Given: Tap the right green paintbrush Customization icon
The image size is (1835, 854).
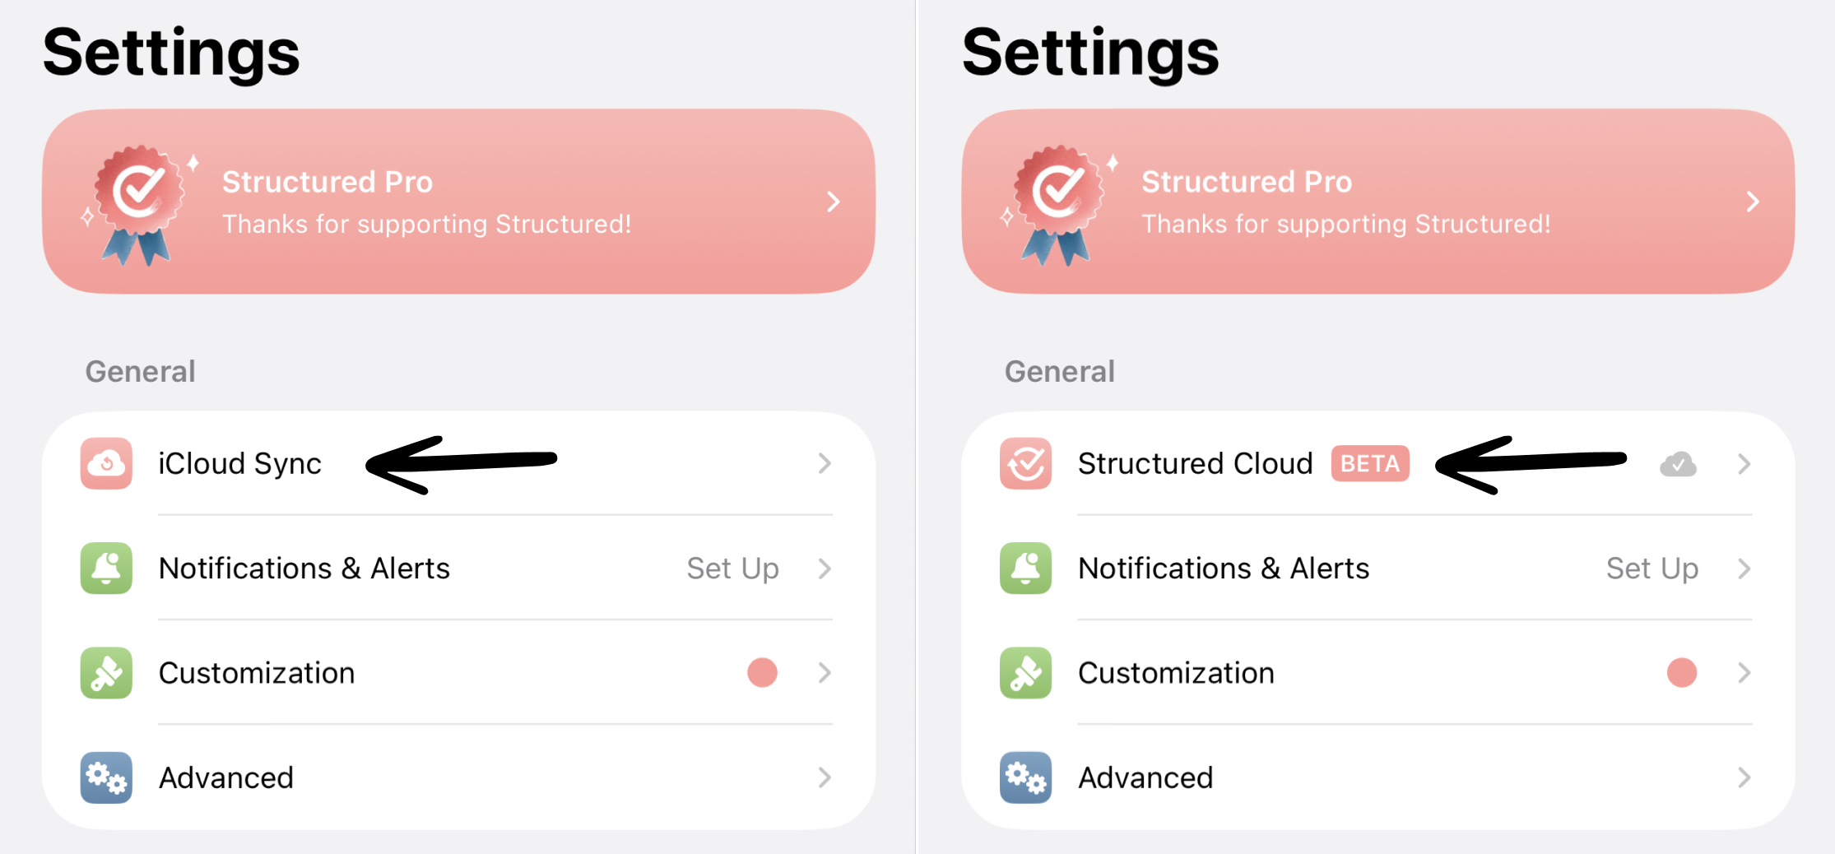Looking at the screenshot, I should click(1025, 672).
